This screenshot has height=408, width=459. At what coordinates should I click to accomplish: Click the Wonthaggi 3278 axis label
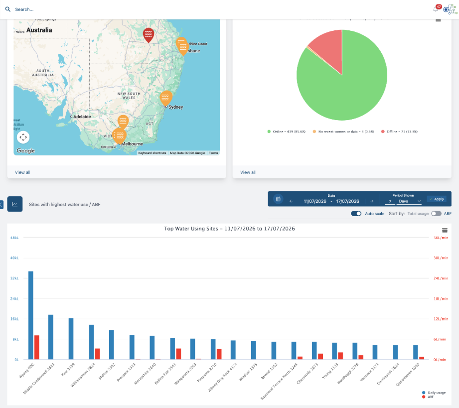[x=348, y=374]
